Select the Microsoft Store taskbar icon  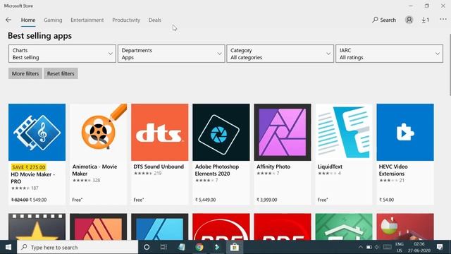click(235, 247)
